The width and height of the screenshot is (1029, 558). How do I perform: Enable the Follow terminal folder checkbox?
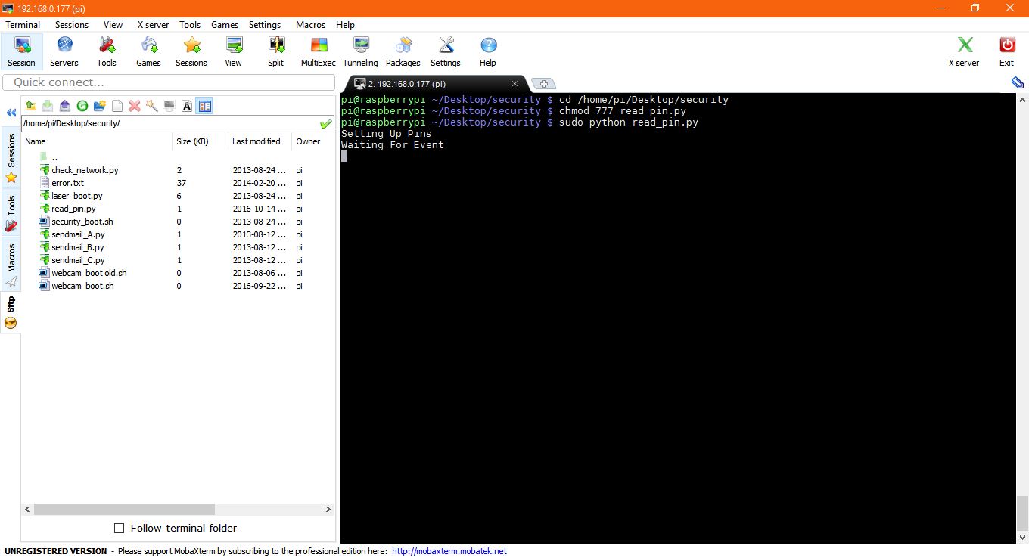[x=119, y=528]
